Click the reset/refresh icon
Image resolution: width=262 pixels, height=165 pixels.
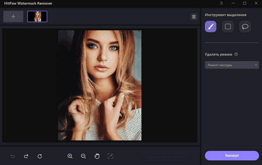click(x=40, y=156)
